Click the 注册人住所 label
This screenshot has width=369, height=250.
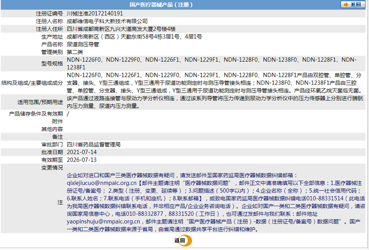(49, 29)
